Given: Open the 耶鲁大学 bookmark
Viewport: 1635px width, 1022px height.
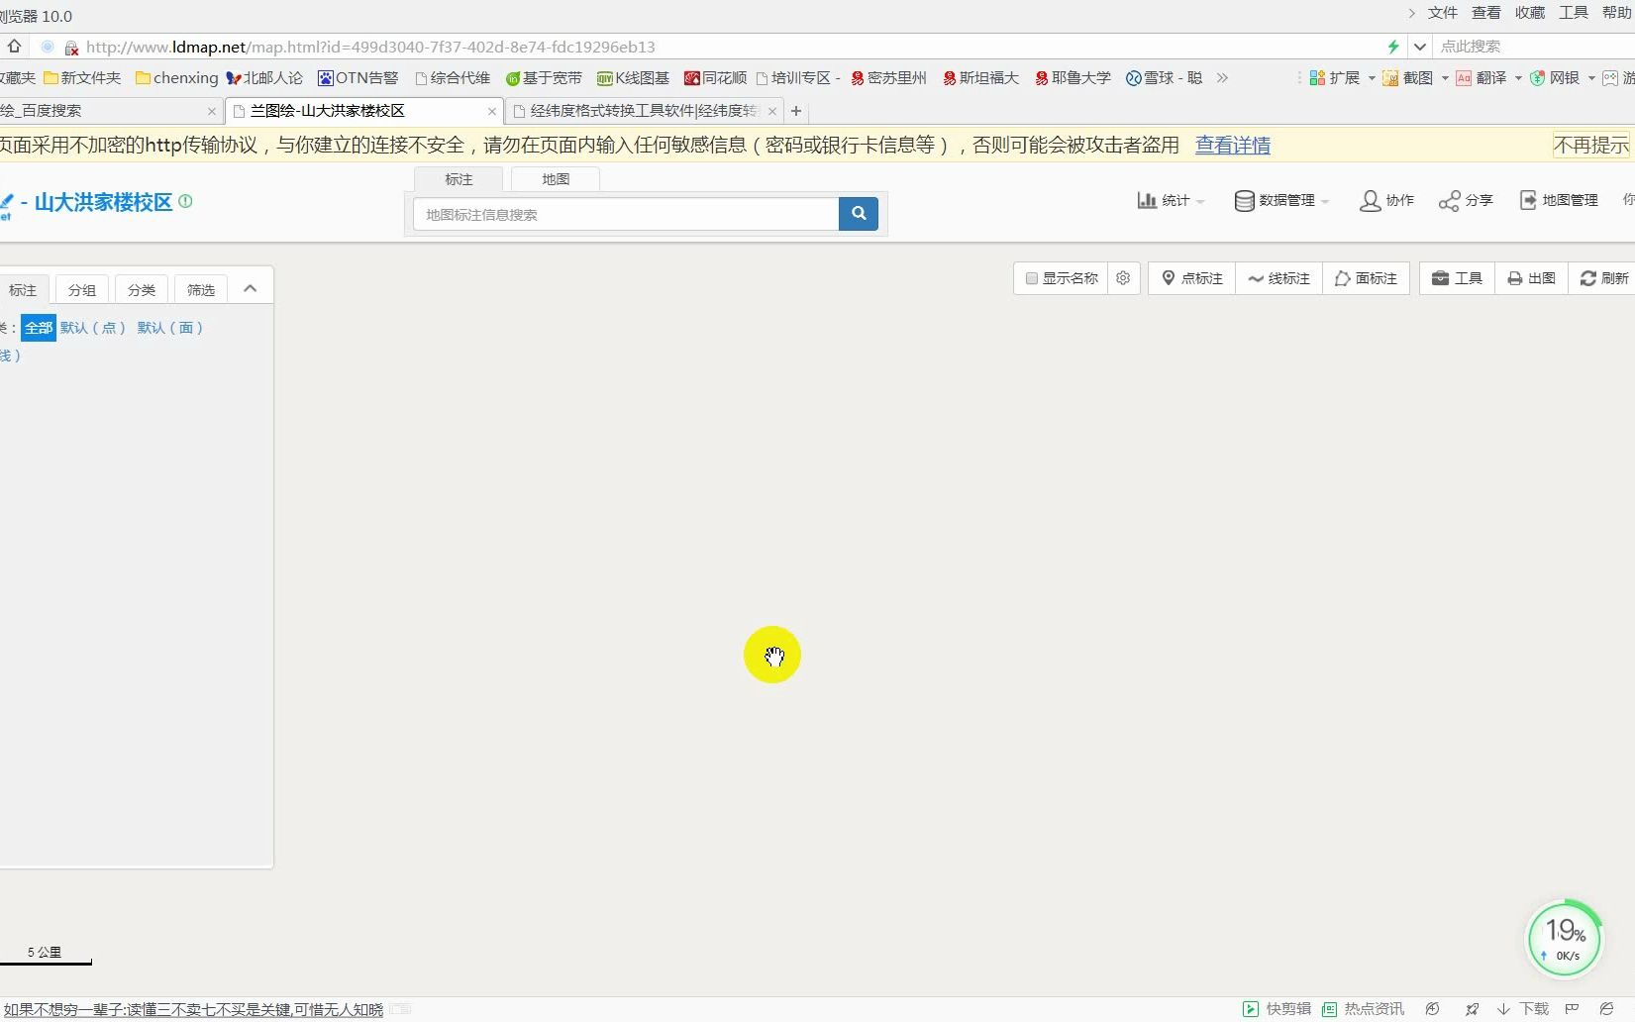Looking at the screenshot, I should pyautogui.click(x=1073, y=78).
